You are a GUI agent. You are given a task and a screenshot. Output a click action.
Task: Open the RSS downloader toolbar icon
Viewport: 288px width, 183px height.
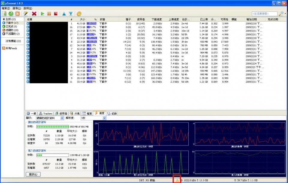coord(17,14)
